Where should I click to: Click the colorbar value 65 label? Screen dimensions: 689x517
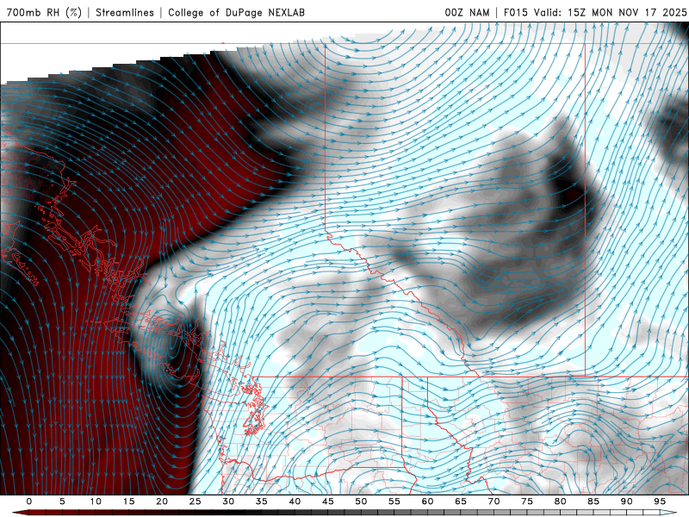(461, 501)
